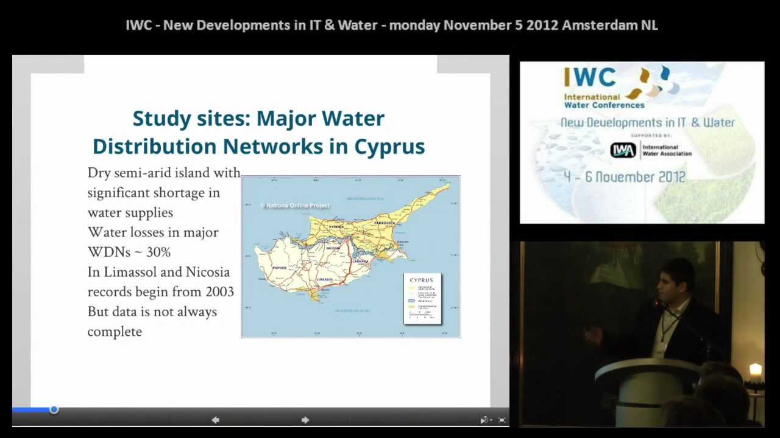Click the text 'WDNs ~ 30%'

point(129,252)
